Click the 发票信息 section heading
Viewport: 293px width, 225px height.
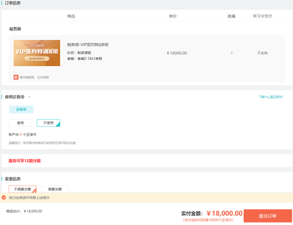click(13, 179)
